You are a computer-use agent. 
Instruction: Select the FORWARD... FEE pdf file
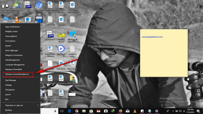pyautogui.click(x=50, y=7)
